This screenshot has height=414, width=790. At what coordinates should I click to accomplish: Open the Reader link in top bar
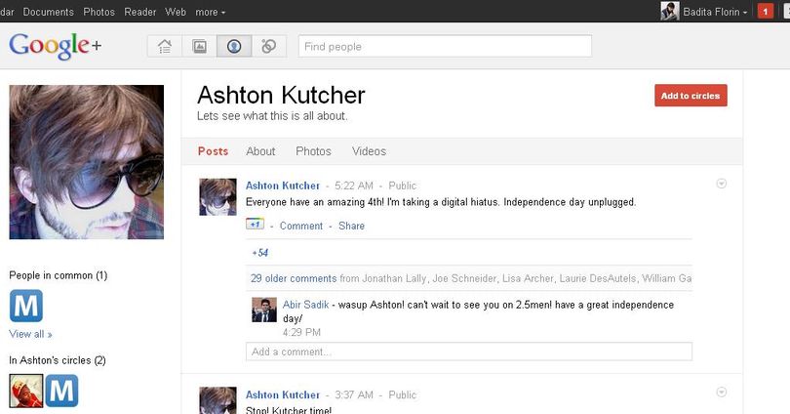click(140, 12)
